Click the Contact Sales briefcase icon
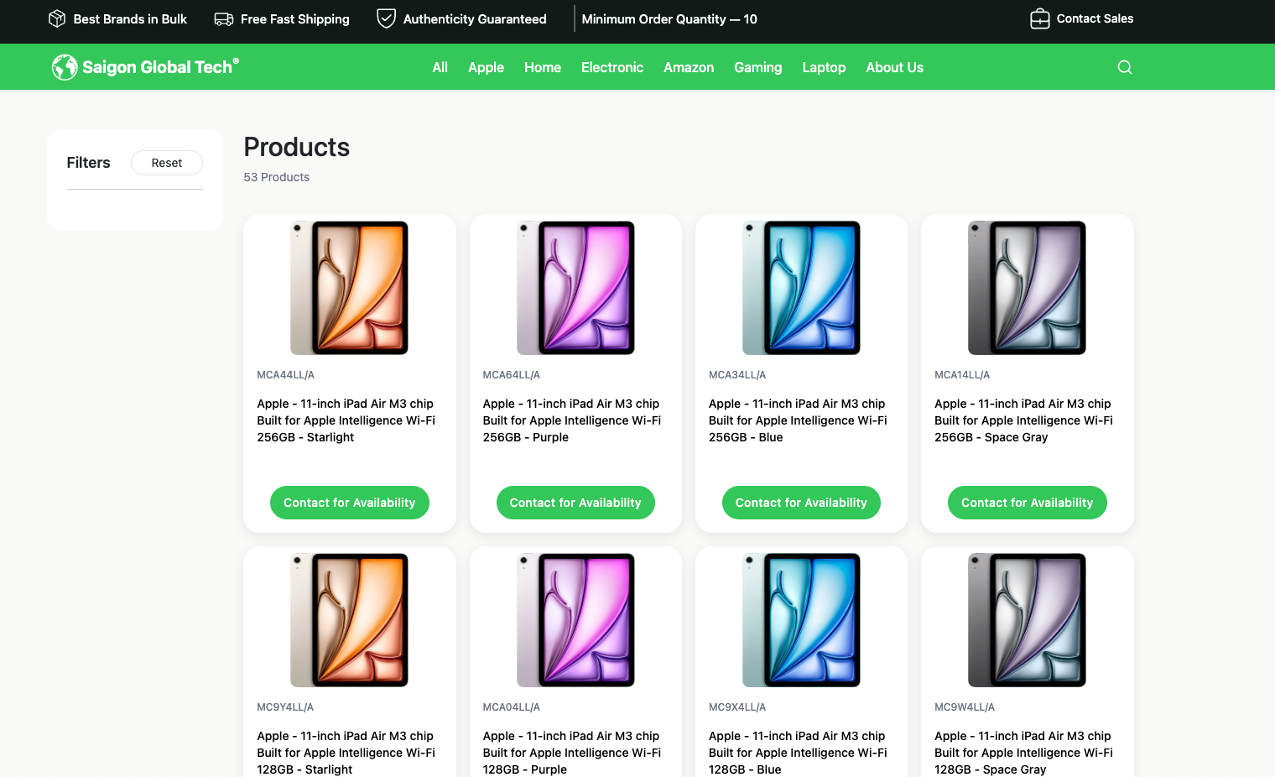Screen dimensions: 1275x777 coord(1039,18)
